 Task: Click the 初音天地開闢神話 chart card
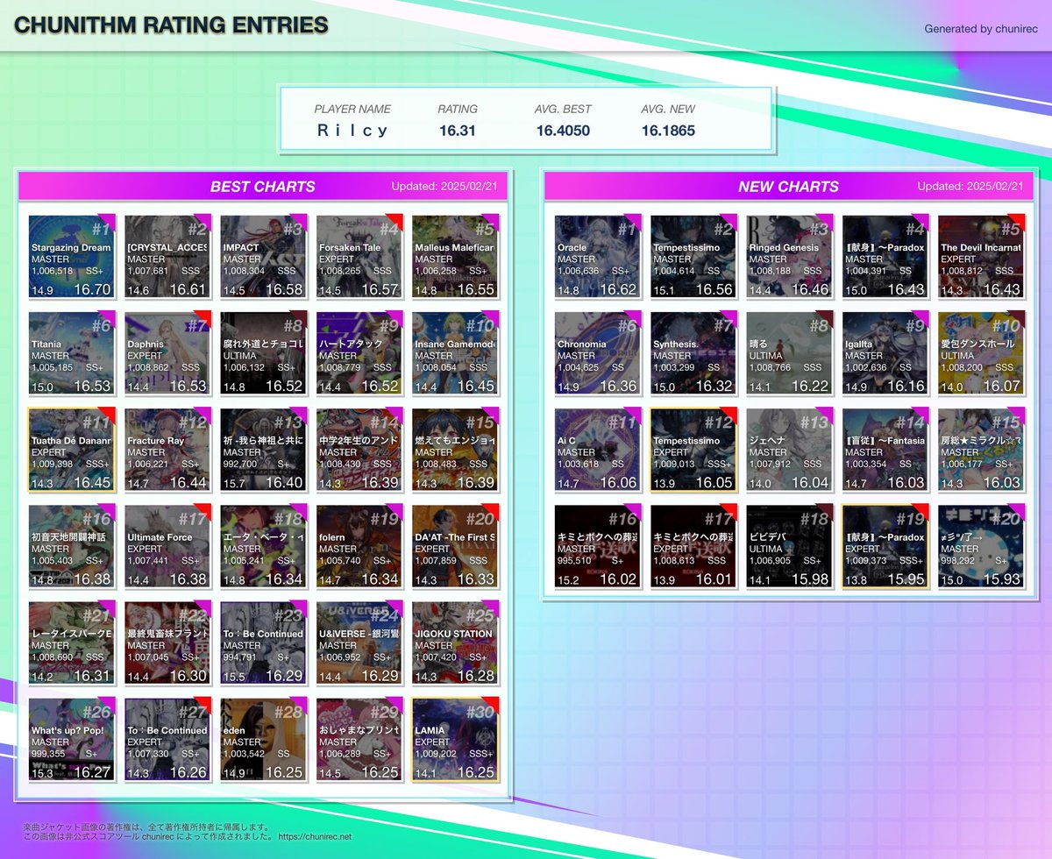71,546
